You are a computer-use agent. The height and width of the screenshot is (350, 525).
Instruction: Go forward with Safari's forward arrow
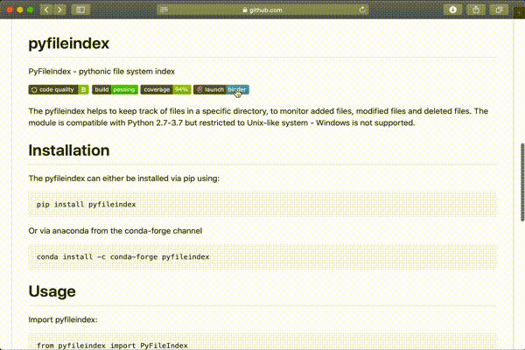(59, 10)
